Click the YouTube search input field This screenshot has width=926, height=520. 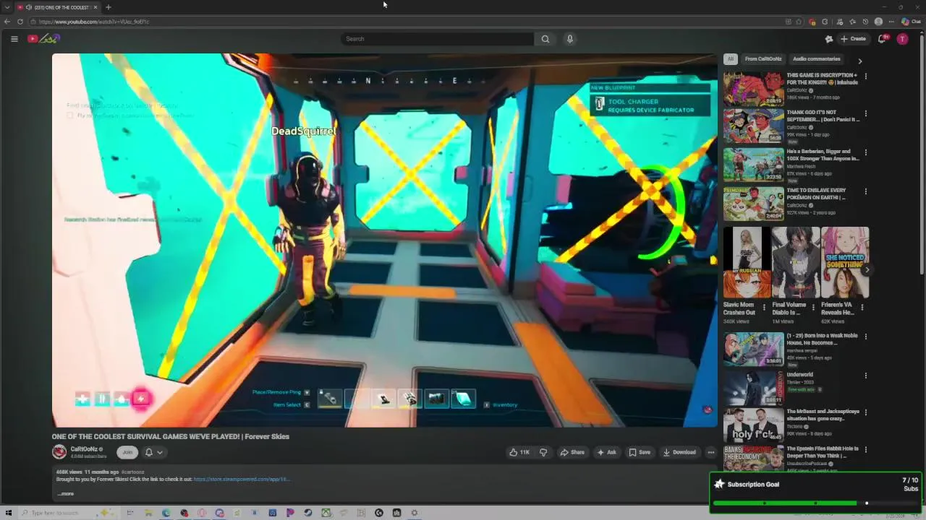(x=437, y=39)
